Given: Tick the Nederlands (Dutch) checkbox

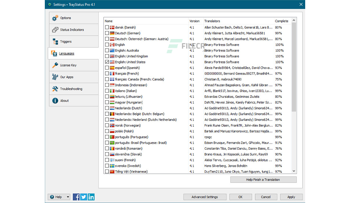Looking at the screenshot, I should pos(107,108).
